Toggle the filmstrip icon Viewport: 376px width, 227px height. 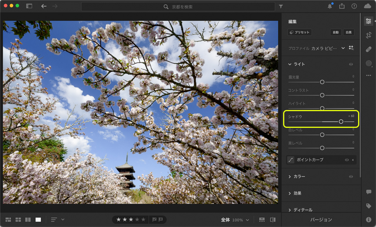coord(262,220)
